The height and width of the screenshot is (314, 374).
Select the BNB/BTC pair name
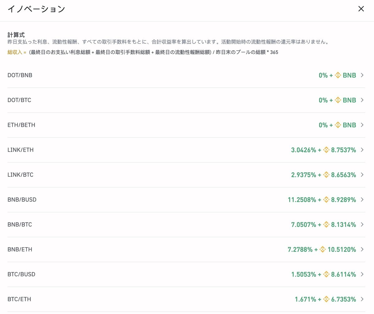pos(20,224)
